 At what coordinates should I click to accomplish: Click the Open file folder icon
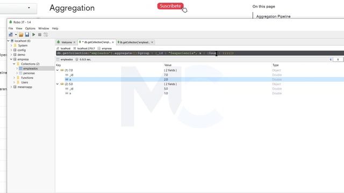[21, 34]
